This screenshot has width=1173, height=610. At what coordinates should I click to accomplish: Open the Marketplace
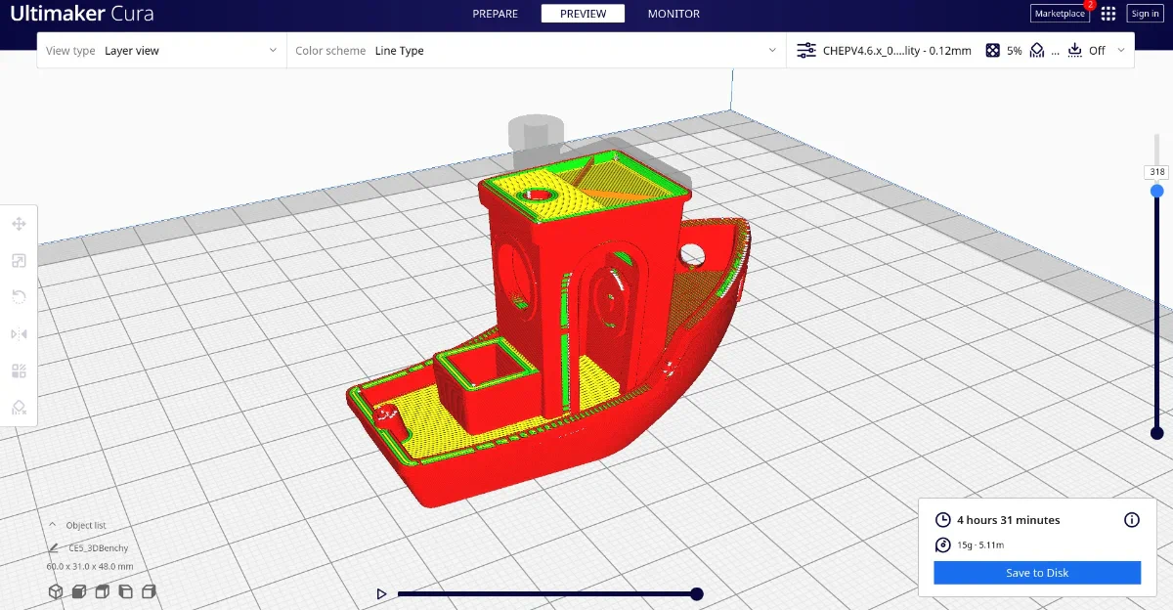[x=1060, y=14]
